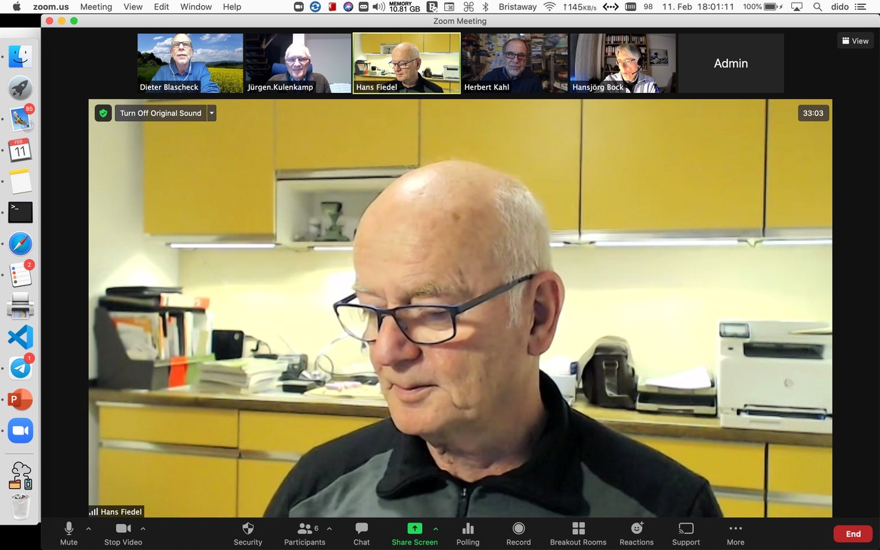
Task: Change layout with View button
Action: coord(855,41)
